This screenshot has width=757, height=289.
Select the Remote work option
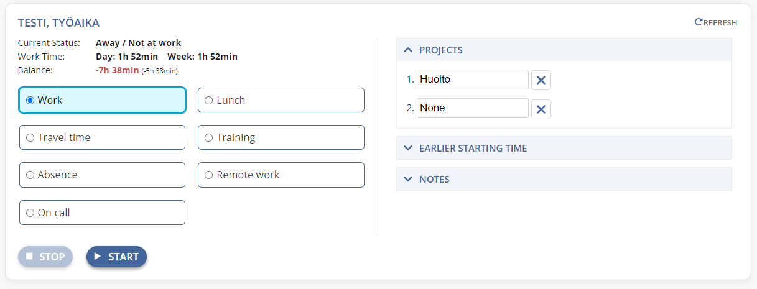(x=281, y=175)
